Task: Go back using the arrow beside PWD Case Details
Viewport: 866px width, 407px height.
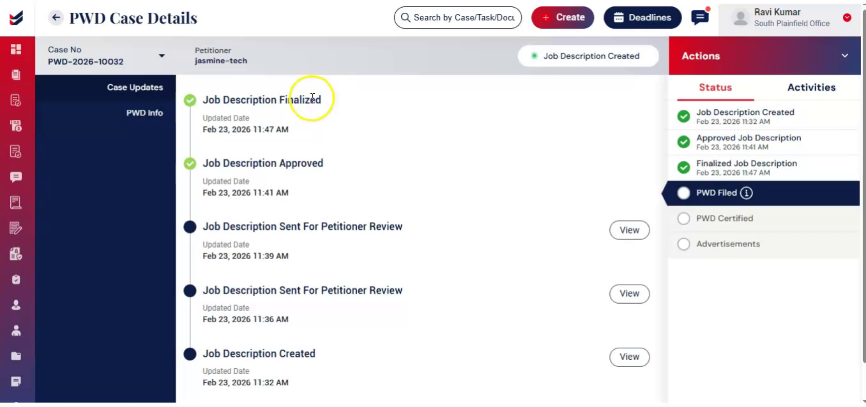Action: tap(56, 17)
